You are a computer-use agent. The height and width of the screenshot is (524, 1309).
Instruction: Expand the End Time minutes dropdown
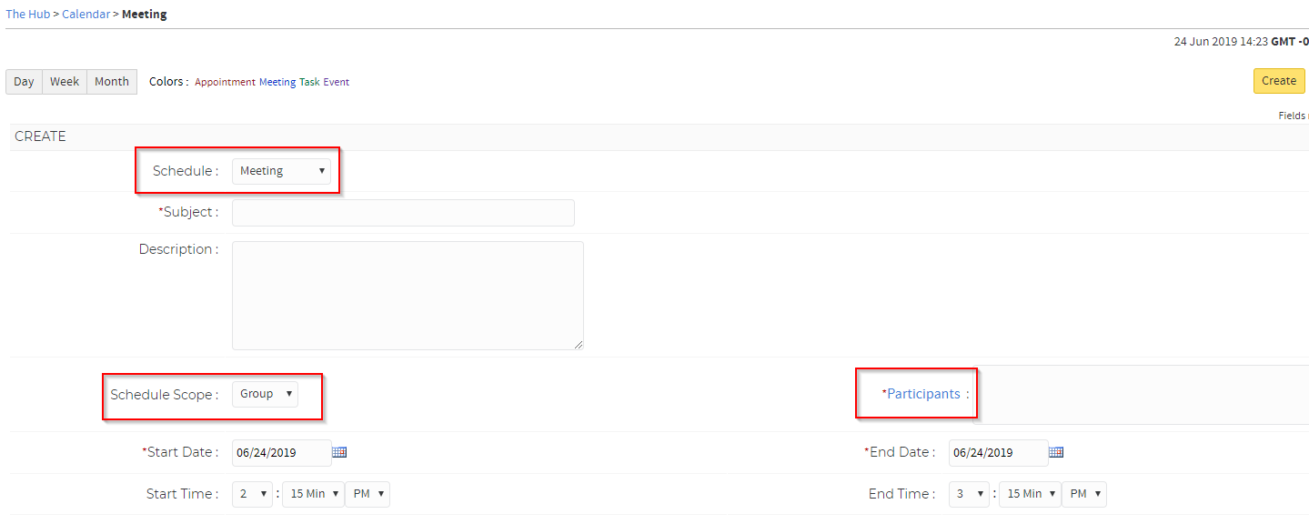tap(1030, 494)
